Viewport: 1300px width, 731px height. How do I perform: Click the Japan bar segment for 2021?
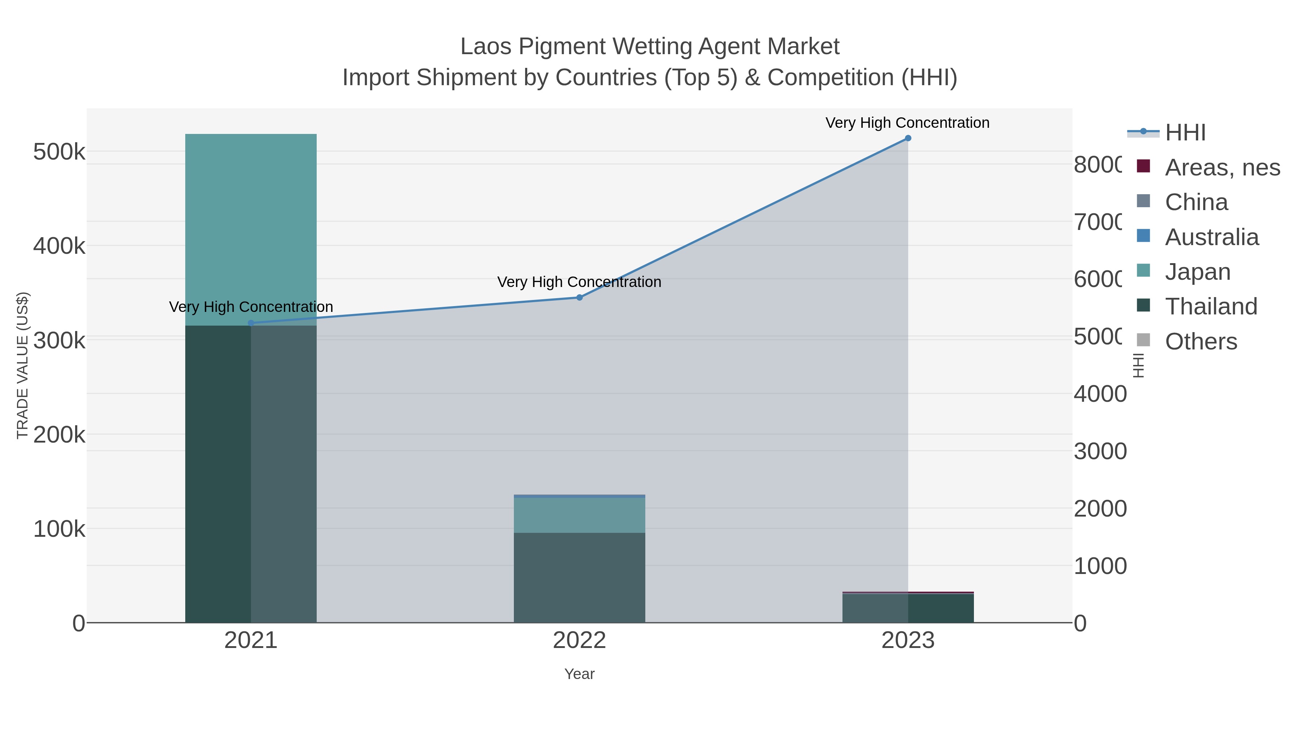click(251, 230)
